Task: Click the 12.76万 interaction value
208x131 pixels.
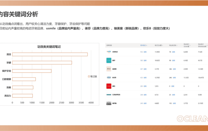Action: tap(157, 78)
